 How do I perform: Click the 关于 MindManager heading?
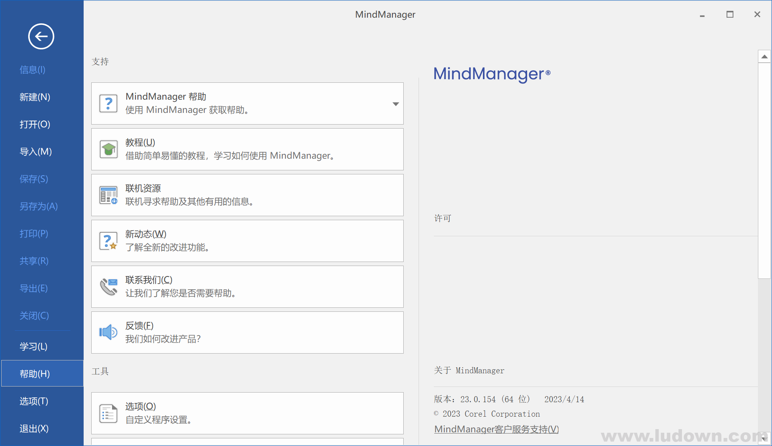coord(469,370)
